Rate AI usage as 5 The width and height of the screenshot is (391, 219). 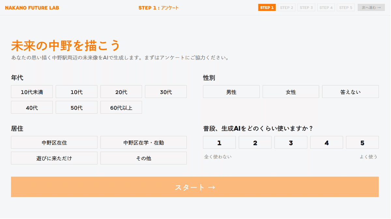(x=362, y=143)
